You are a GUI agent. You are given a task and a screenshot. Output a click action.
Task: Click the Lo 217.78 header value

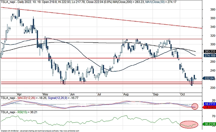78,2
